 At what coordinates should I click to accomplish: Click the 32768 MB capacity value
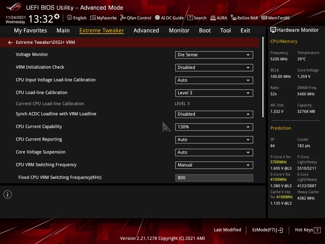point(306,111)
